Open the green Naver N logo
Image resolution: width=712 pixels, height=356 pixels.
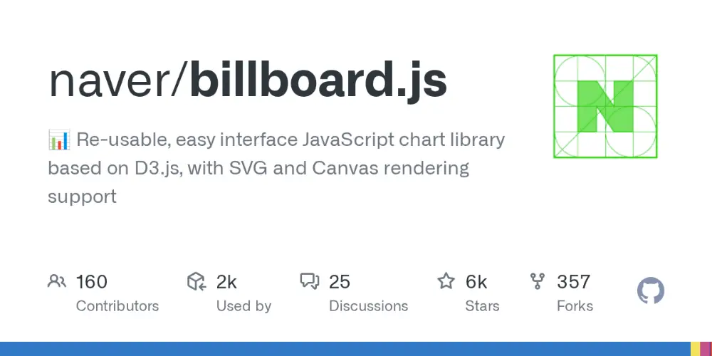[605, 106]
